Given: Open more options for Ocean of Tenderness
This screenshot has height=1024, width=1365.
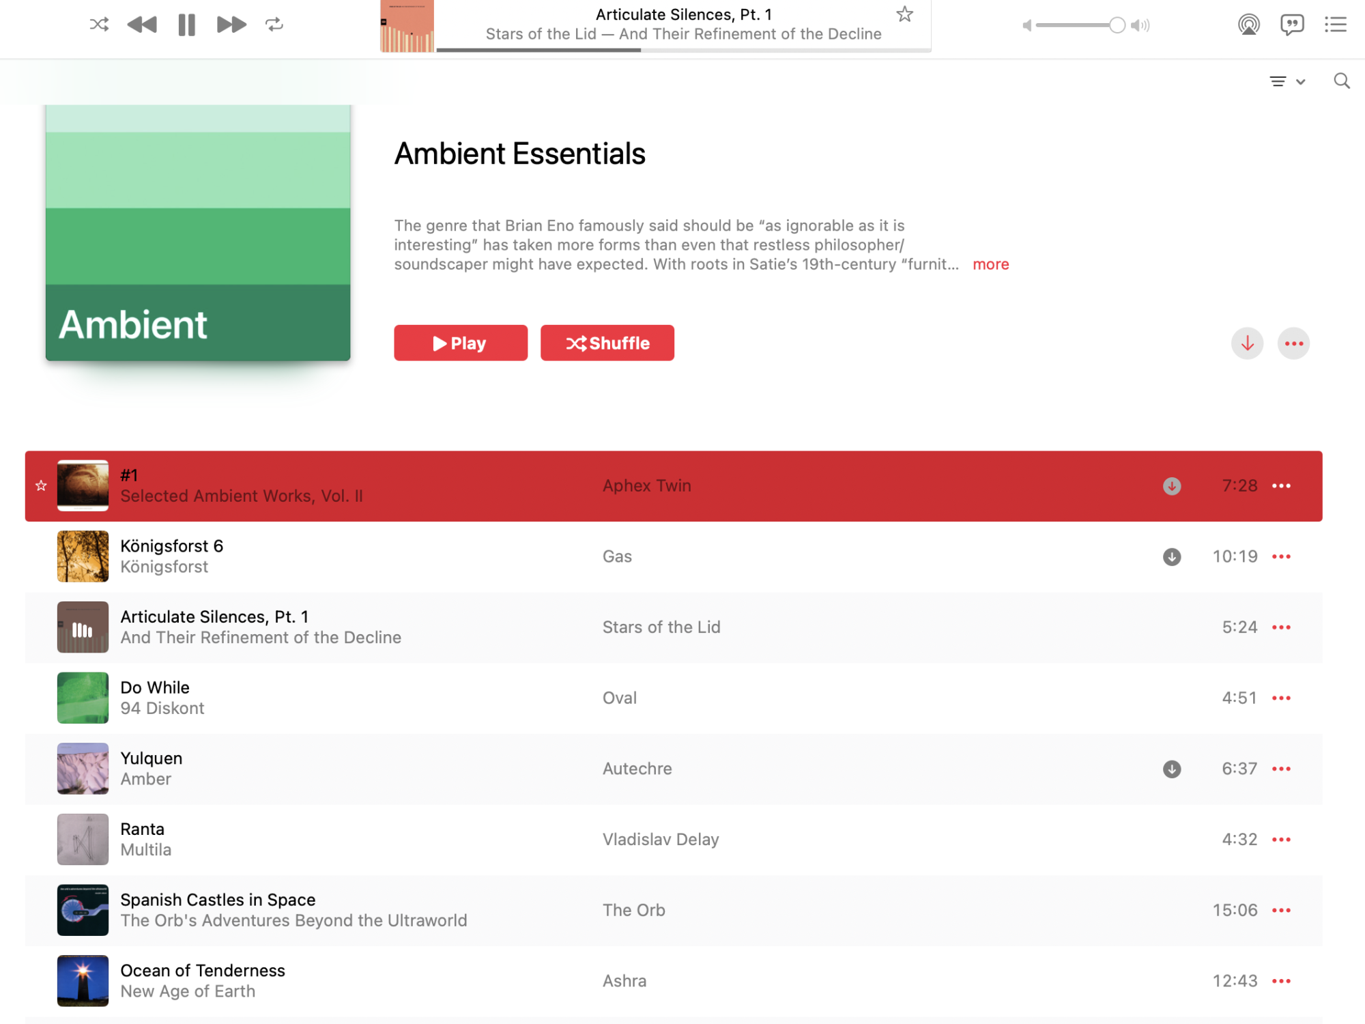Looking at the screenshot, I should pos(1282,981).
